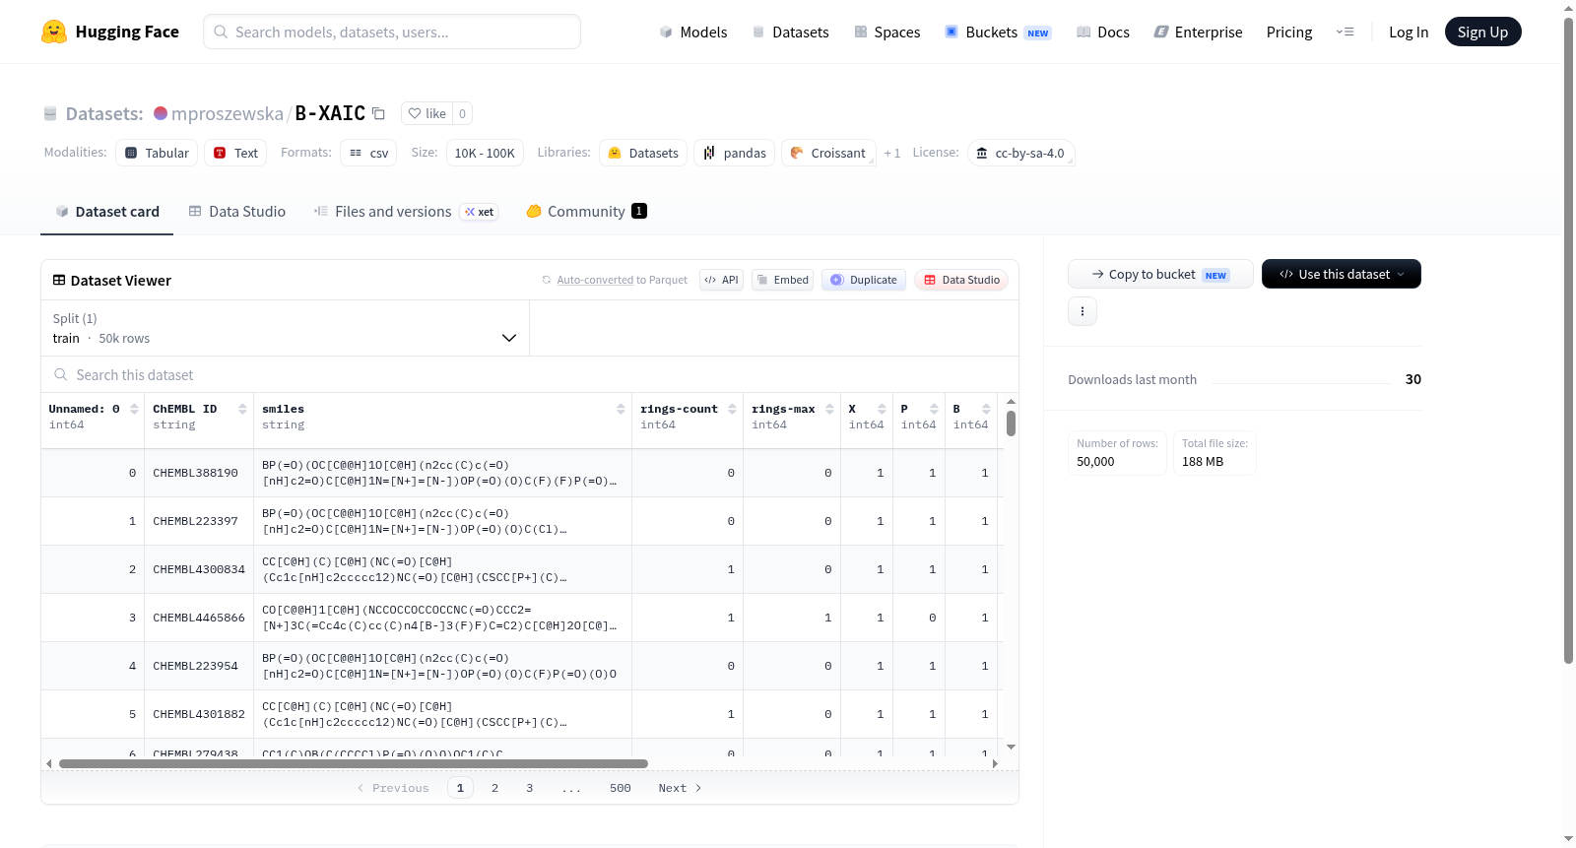Click the mproszewska user avatar
Viewport: 1576px width, 848px height.
tap(161, 113)
